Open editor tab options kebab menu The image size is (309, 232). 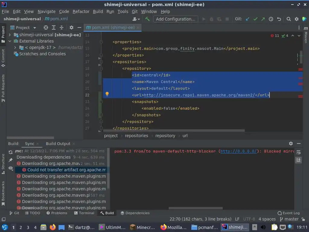click(299, 27)
